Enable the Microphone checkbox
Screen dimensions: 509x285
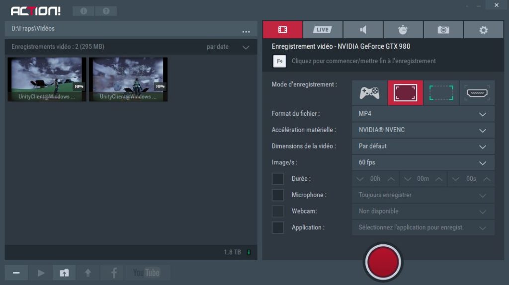pos(278,195)
